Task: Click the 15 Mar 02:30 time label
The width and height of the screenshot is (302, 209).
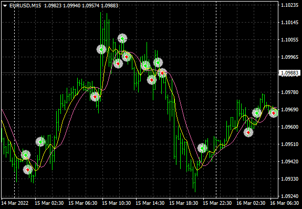Action: pyautogui.click(x=49, y=203)
